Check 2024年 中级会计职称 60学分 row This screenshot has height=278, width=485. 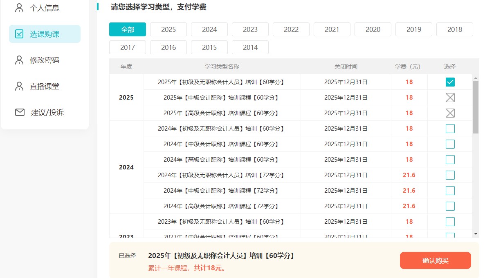coord(450,144)
